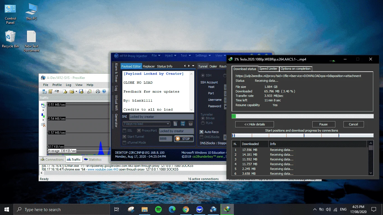The height and width of the screenshot is (215, 383).
Task: Open the Tool menu dropdown
Action: [186, 55]
